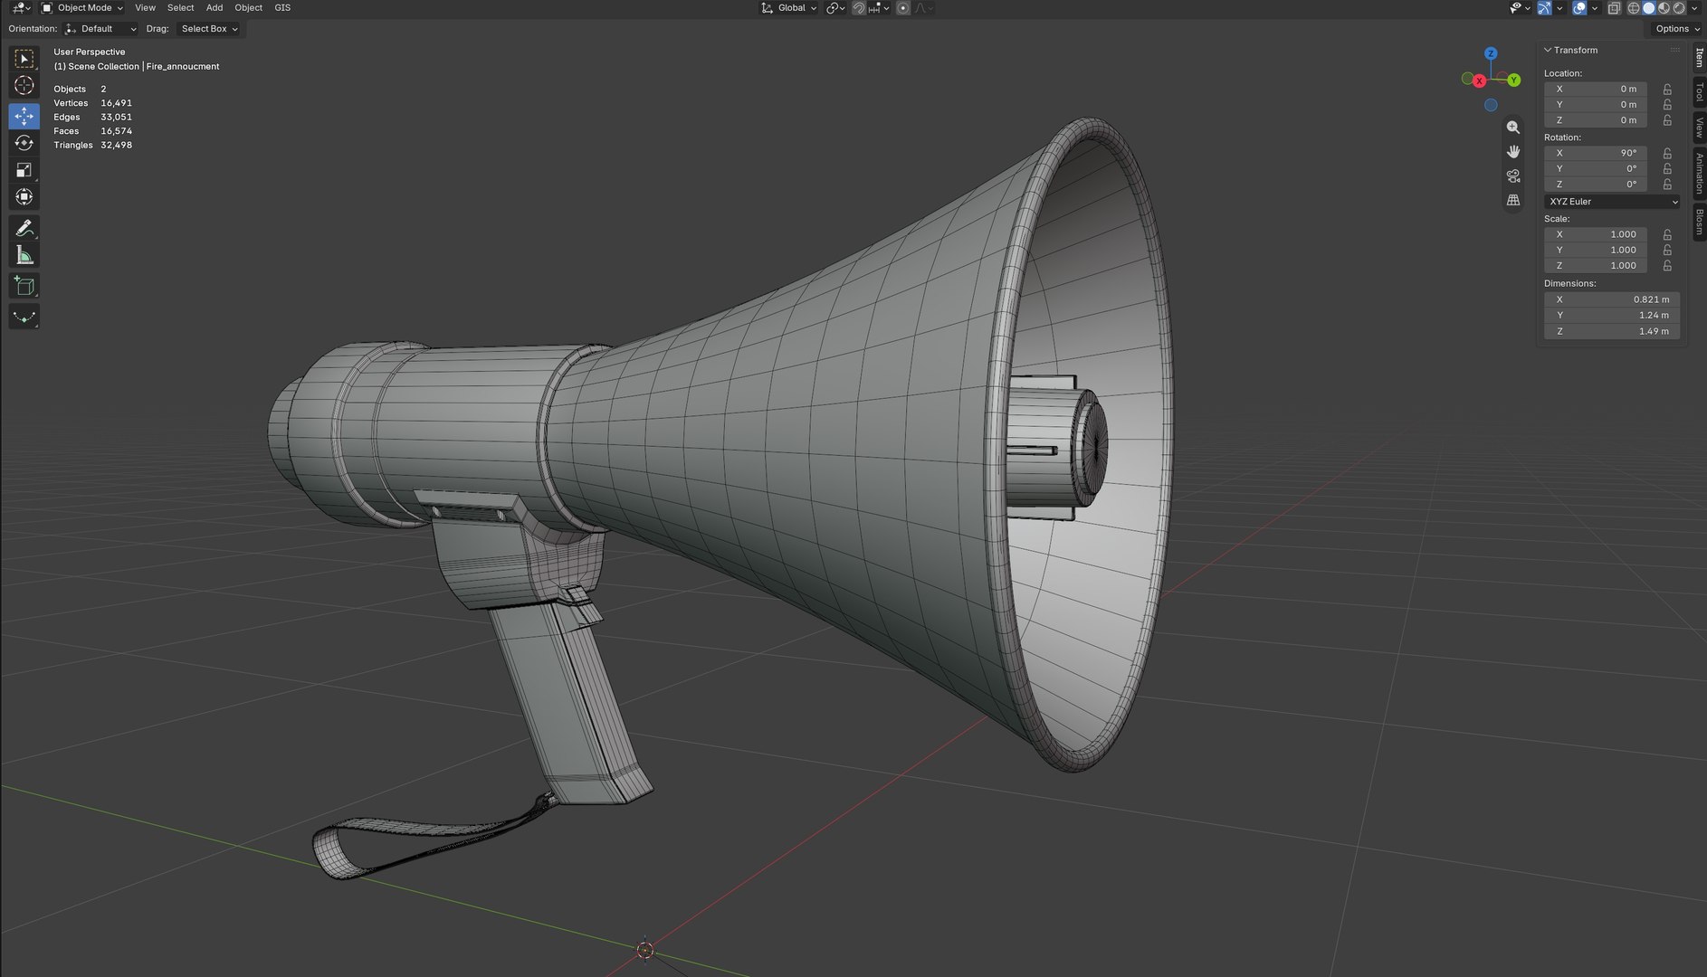Open the Global transform orientation dropdown
The height and width of the screenshot is (977, 1707).
pyautogui.click(x=787, y=8)
